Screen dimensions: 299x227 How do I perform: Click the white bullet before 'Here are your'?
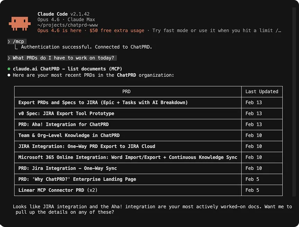point(9,75)
